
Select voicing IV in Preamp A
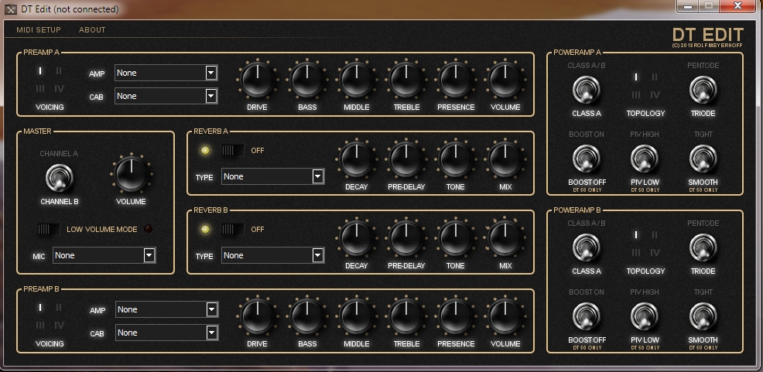point(59,88)
